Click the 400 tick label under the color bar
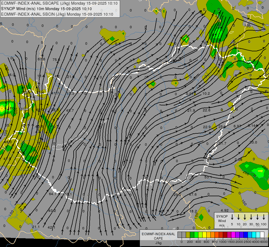The height and width of the screenshot is (247, 269). (x=198, y=242)
